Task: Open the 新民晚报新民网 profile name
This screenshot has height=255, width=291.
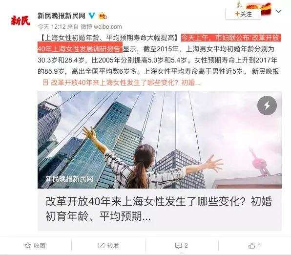Action: tap(62, 16)
